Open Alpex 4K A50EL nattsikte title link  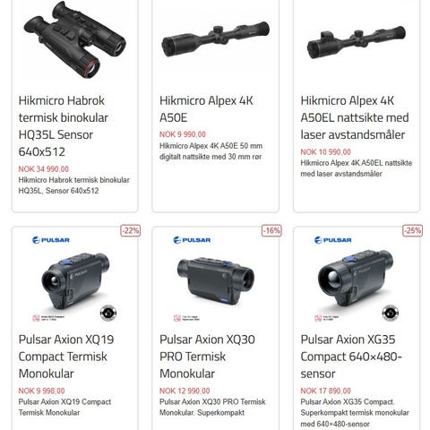pos(355,117)
